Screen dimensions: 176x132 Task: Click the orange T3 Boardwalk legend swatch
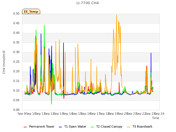tap(128, 127)
